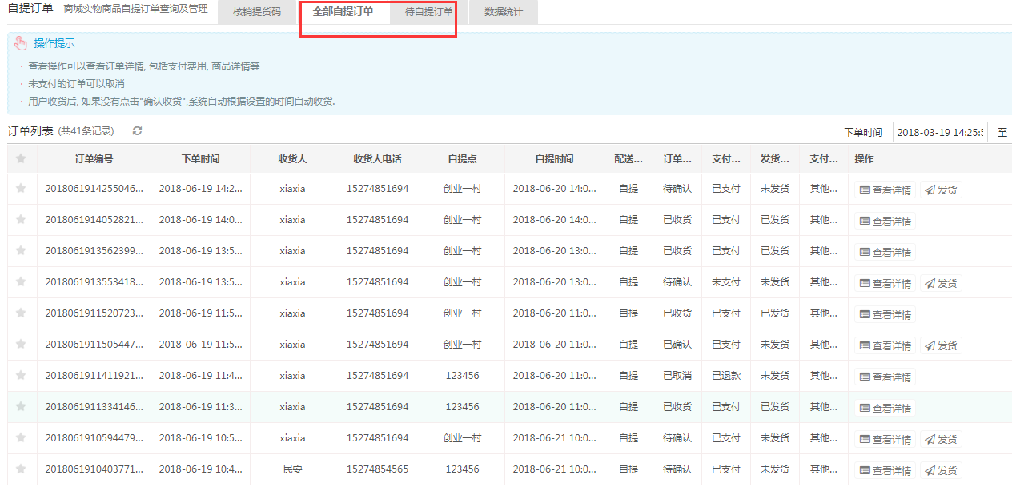Star the order placed by 民安
1012x487 pixels.
point(21,469)
